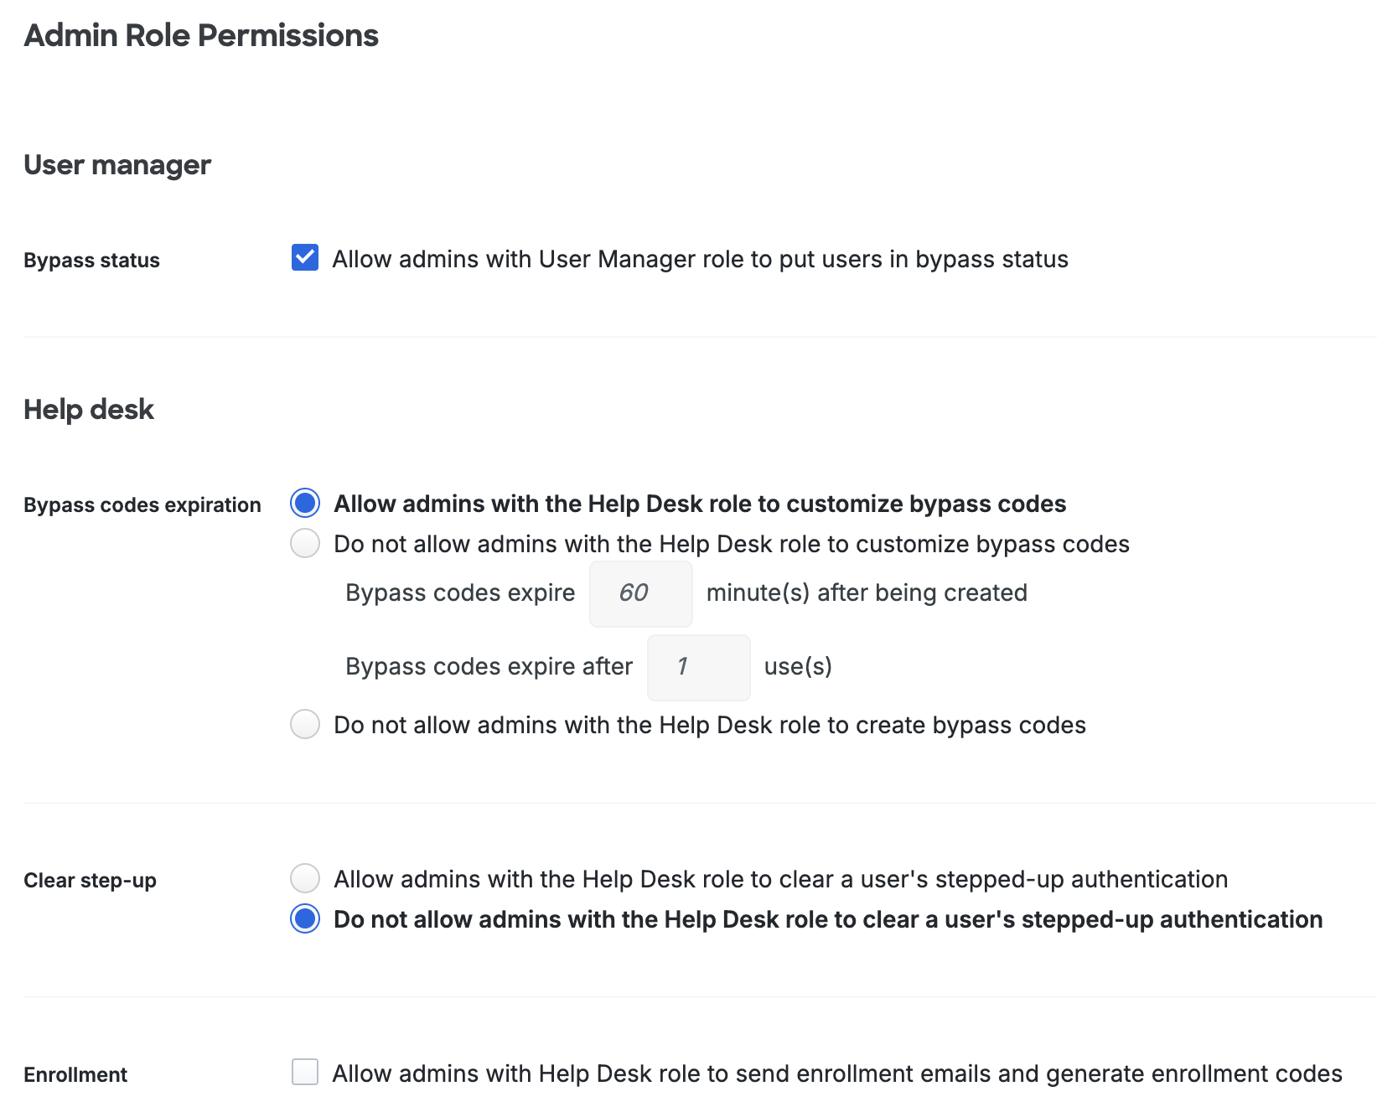1377x1112 pixels.
Task: Click the Admin Role Permissions heading
Action: click(x=201, y=35)
